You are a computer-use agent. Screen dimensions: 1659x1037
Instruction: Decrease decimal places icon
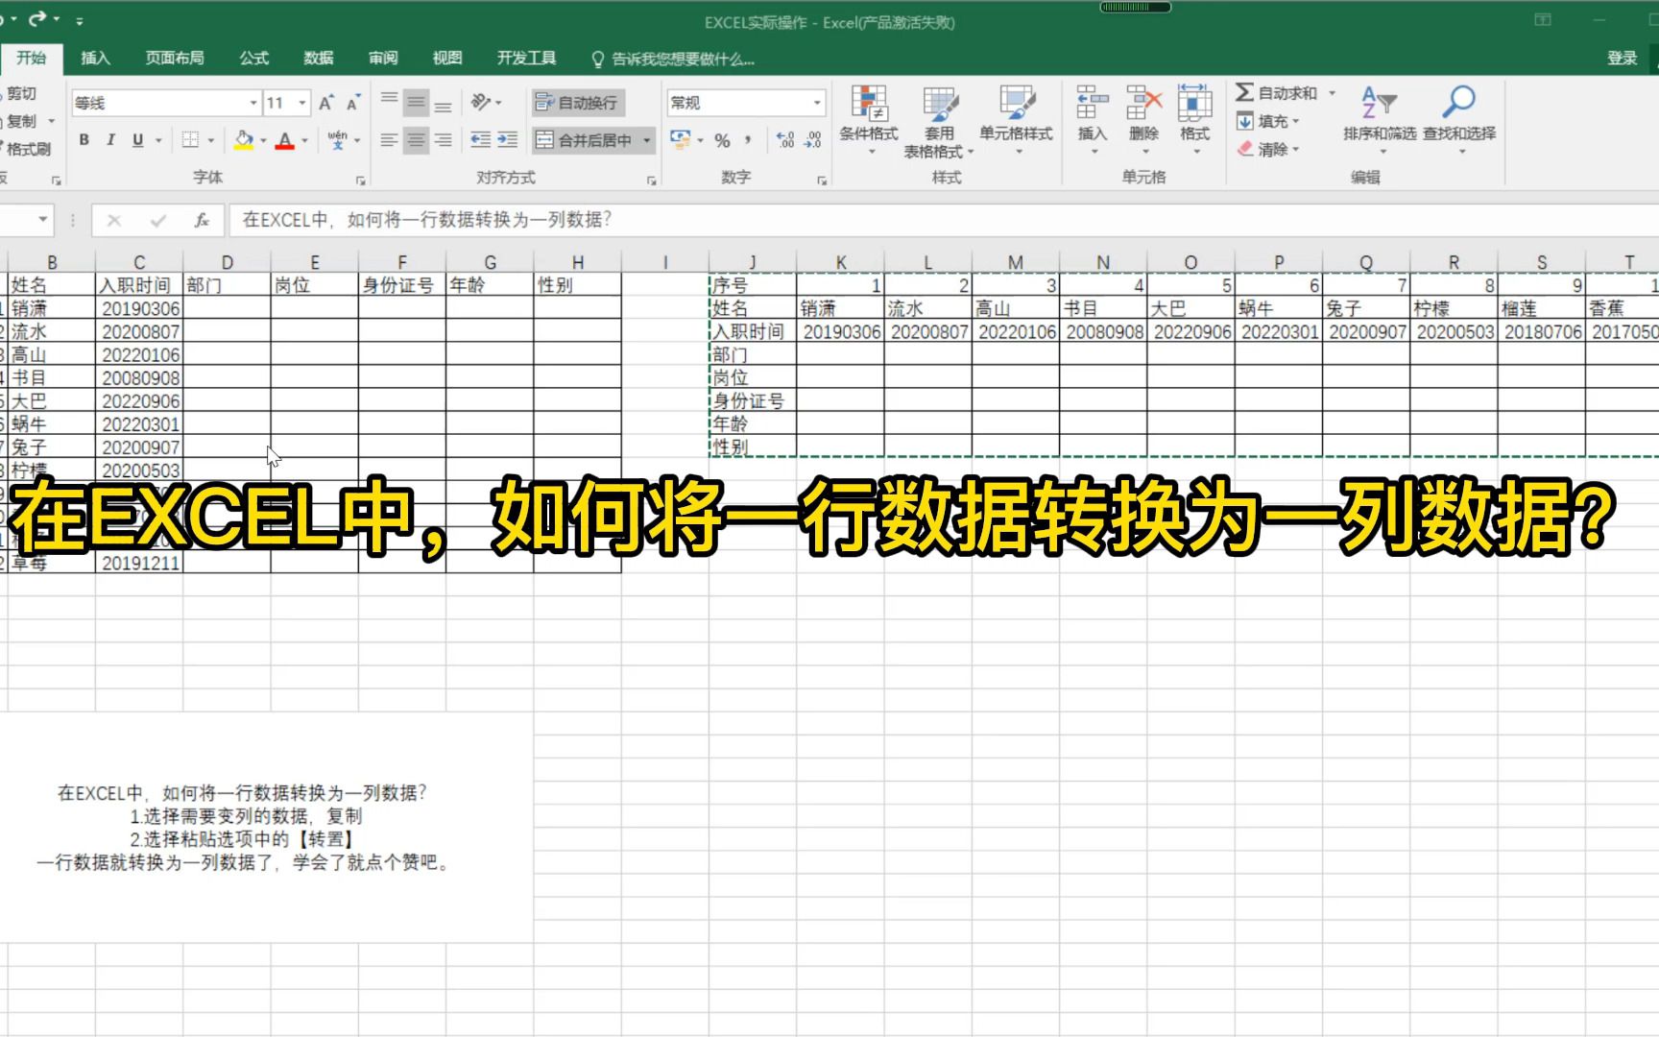point(813,140)
